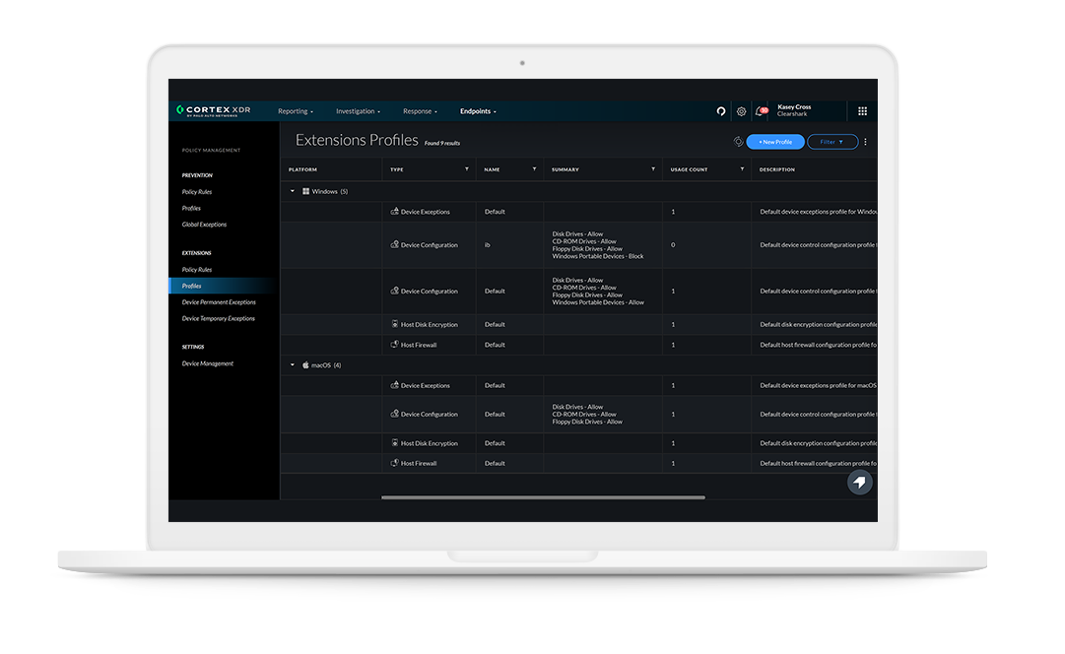Screen dimensions: 1065x654
Task: Open the app grid waffle icon
Action: [862, 110]
